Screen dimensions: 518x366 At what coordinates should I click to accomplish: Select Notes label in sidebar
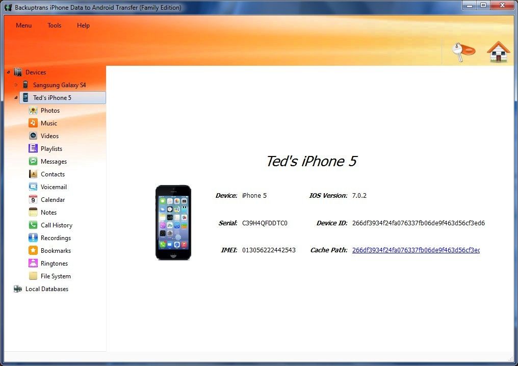coord(48,213)
